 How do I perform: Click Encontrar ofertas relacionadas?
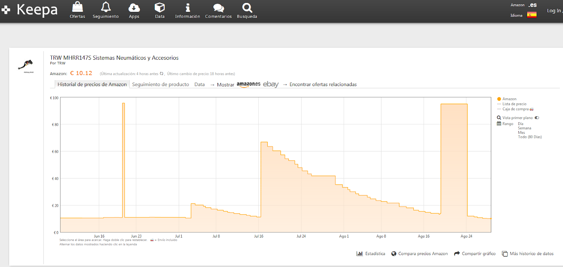point(323,84)
